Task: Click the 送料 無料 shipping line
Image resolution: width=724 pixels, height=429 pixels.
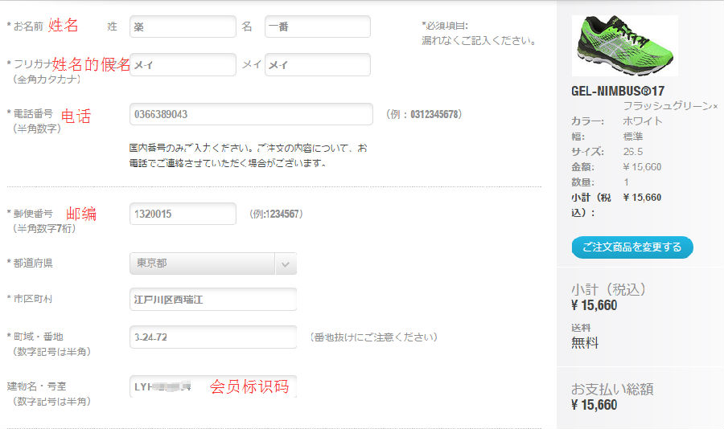Action: tap(585, 337)
